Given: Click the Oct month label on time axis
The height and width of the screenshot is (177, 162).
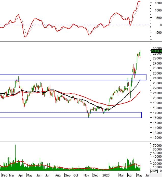Looking at the screenshot, I should pyautogui.click(x=76, y=175).
